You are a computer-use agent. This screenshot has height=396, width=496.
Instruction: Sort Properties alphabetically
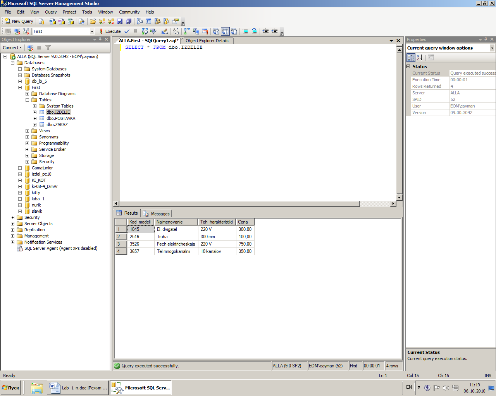click(x=420, y=58)
